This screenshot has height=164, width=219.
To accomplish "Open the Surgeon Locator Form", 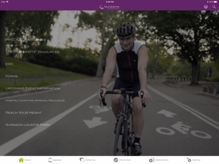I will coord(28,125).
